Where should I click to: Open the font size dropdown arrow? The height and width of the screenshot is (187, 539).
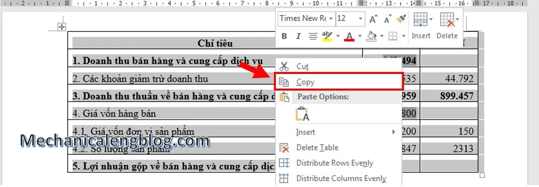pos(361,19)
